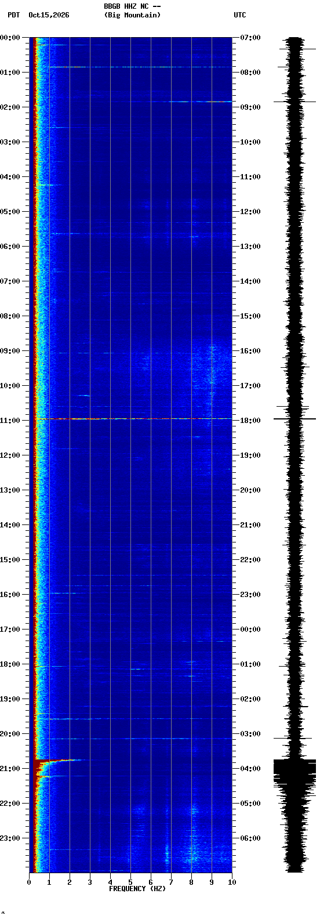
Task: Click PDT axis label '02:00'
Action: coord(10,107)
